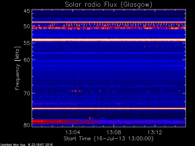Click the 'Updated Mon Aug 8 23:15:57 2016' timestamp
This screenshot has width=195, height=146.
(27, 145)
